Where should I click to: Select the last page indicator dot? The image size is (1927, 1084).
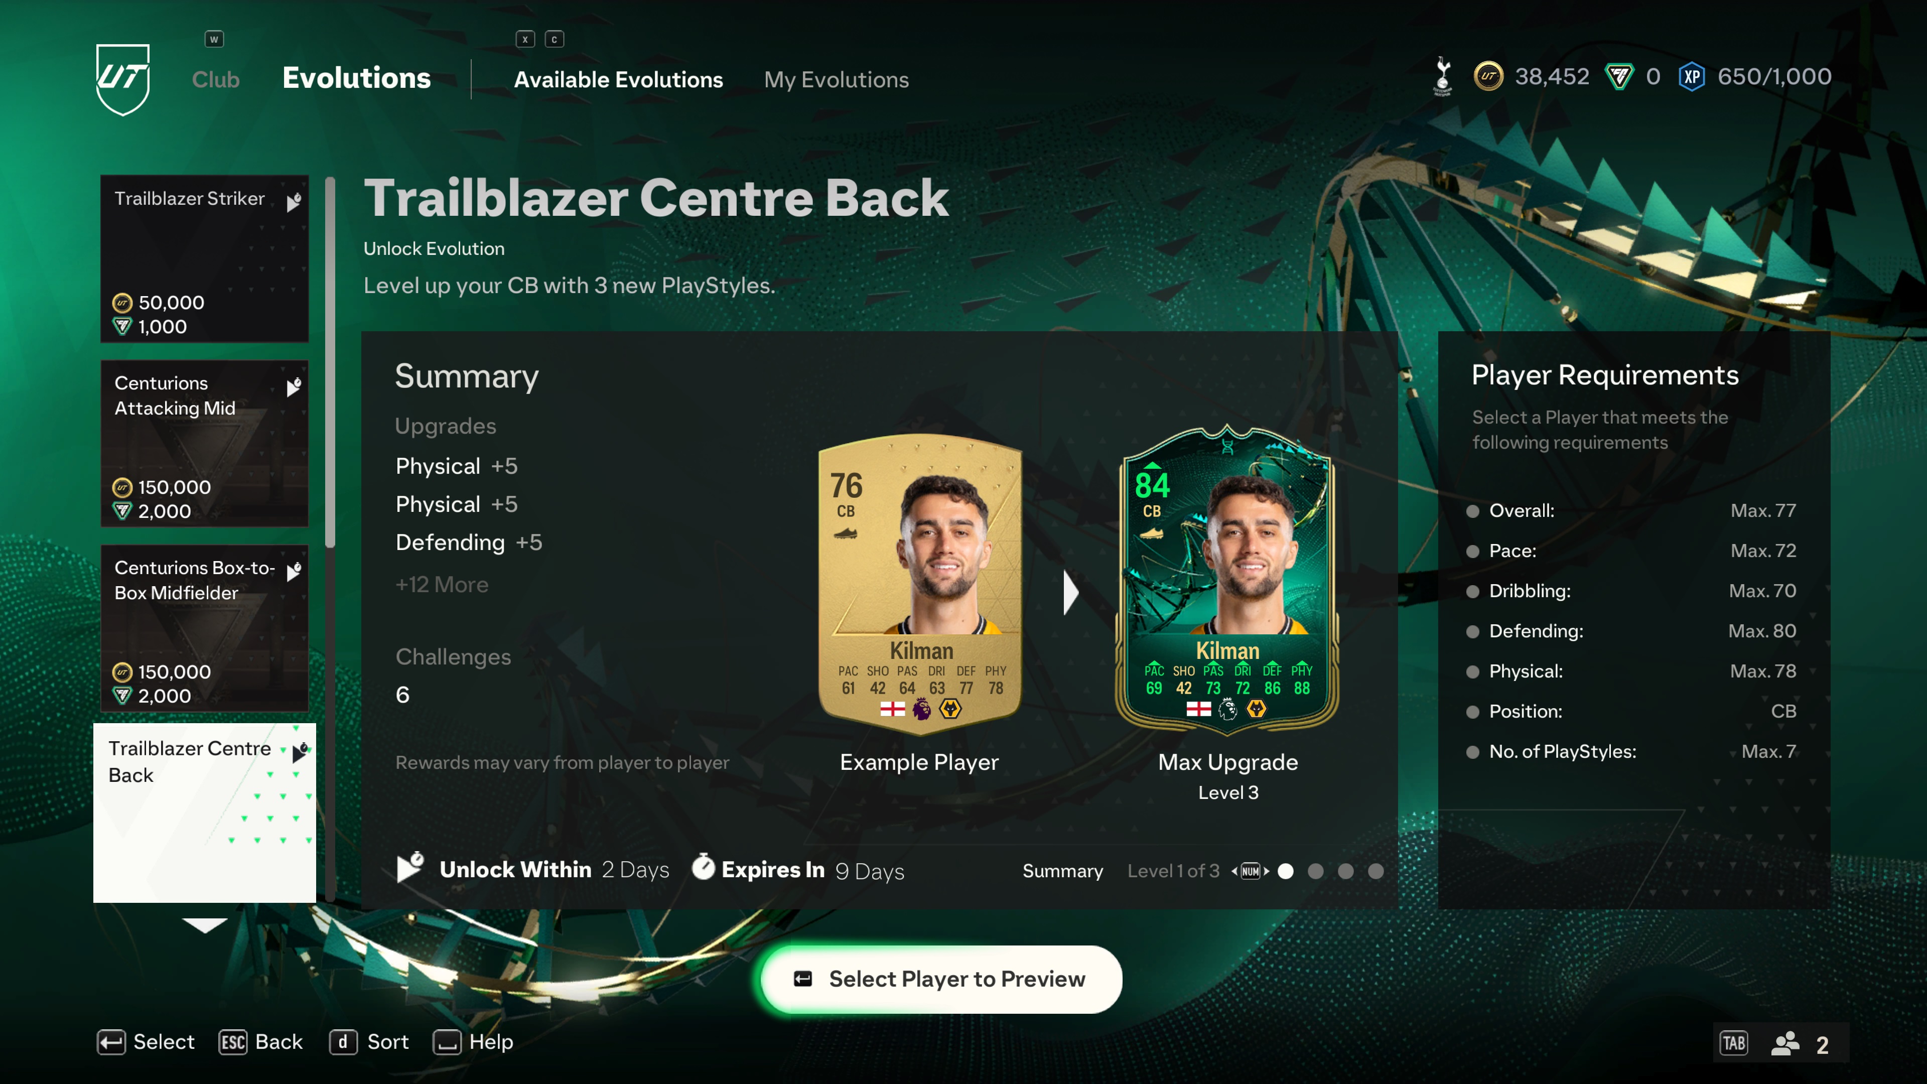point(1375,872)
